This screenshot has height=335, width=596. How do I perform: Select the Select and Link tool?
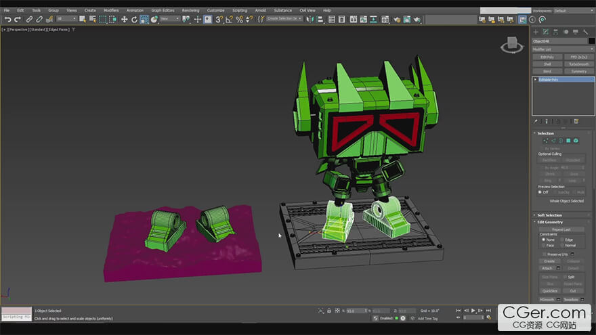pos(29,19)
